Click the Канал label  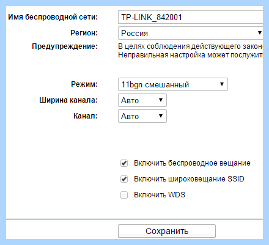tap(86, 116)
